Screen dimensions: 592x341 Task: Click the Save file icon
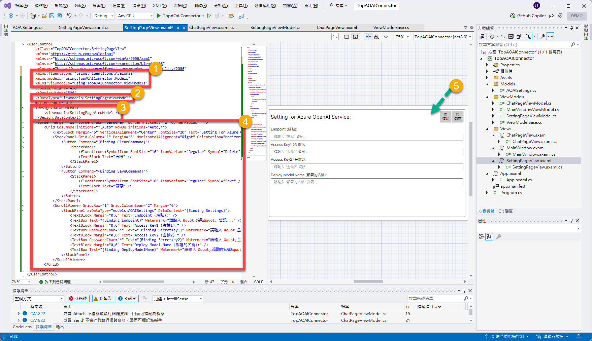(x=52, y=16)
